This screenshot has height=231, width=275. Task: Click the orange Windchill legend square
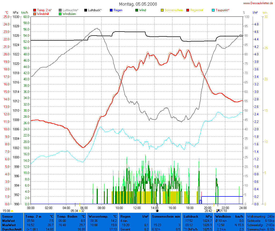pos(35,14)
